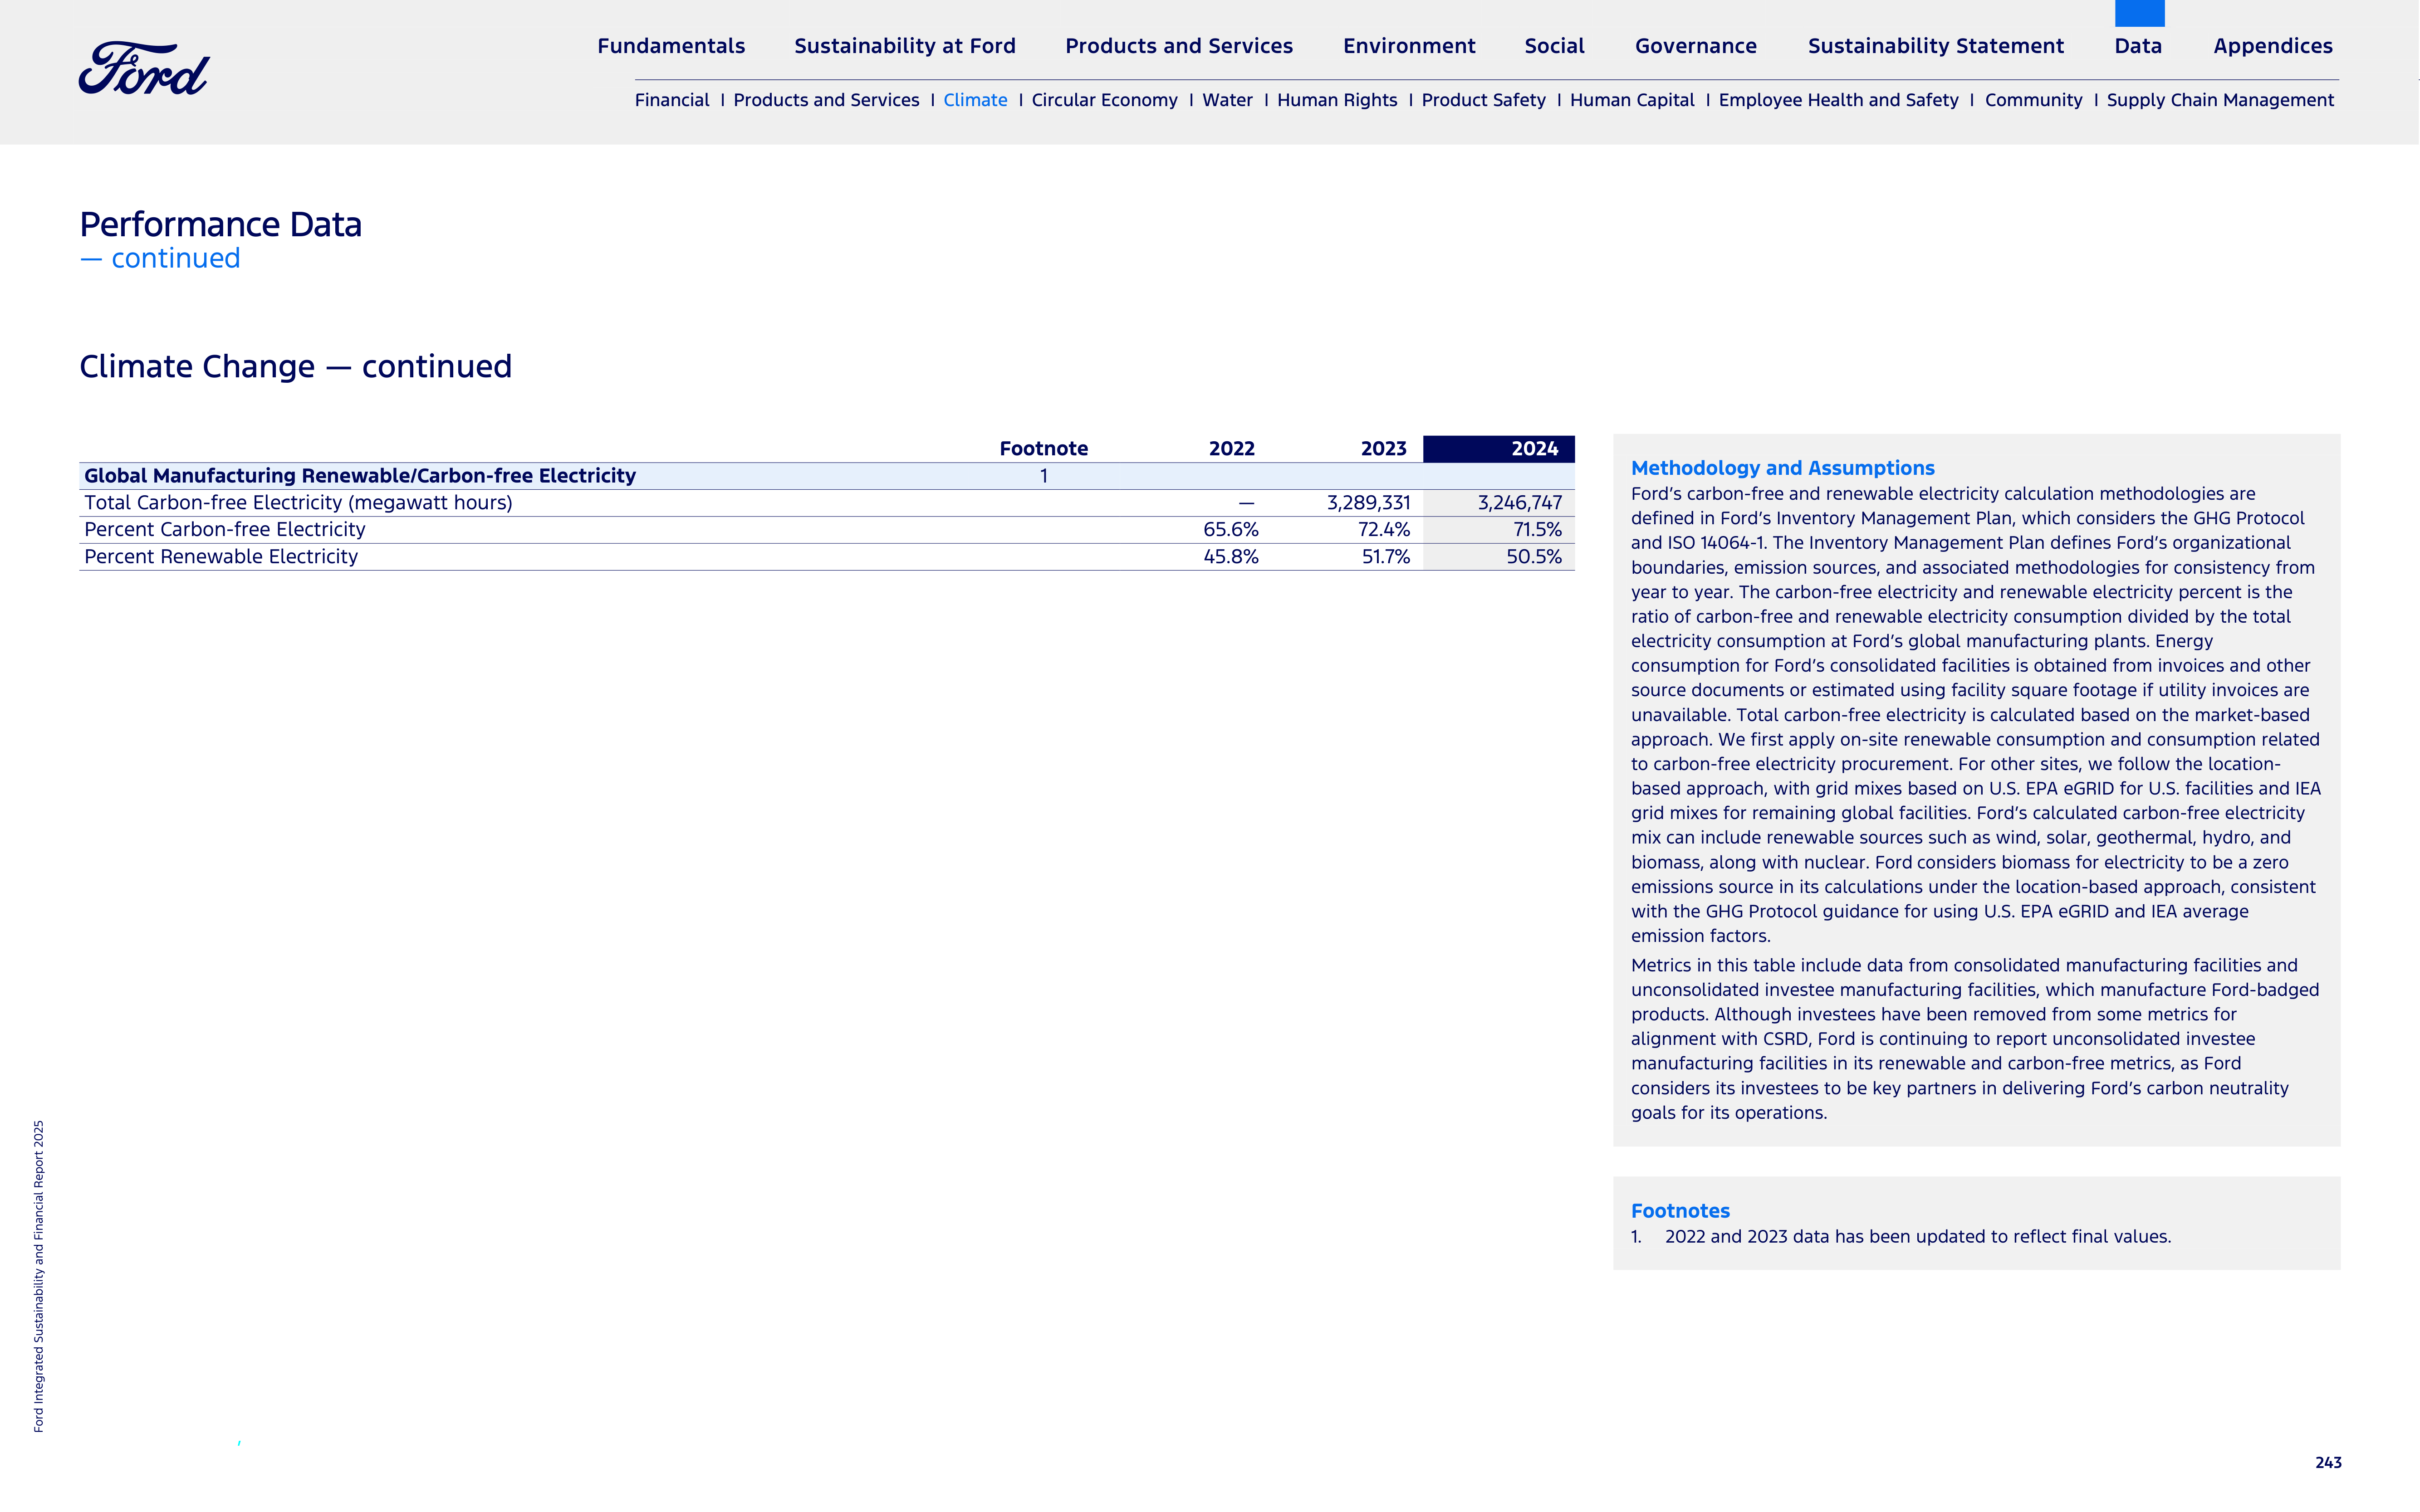
Task: Open the Environment section
Action: (1409, 46)
